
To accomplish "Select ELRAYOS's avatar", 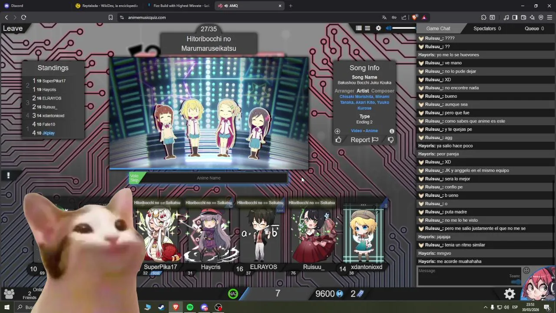I will [261, 235].
